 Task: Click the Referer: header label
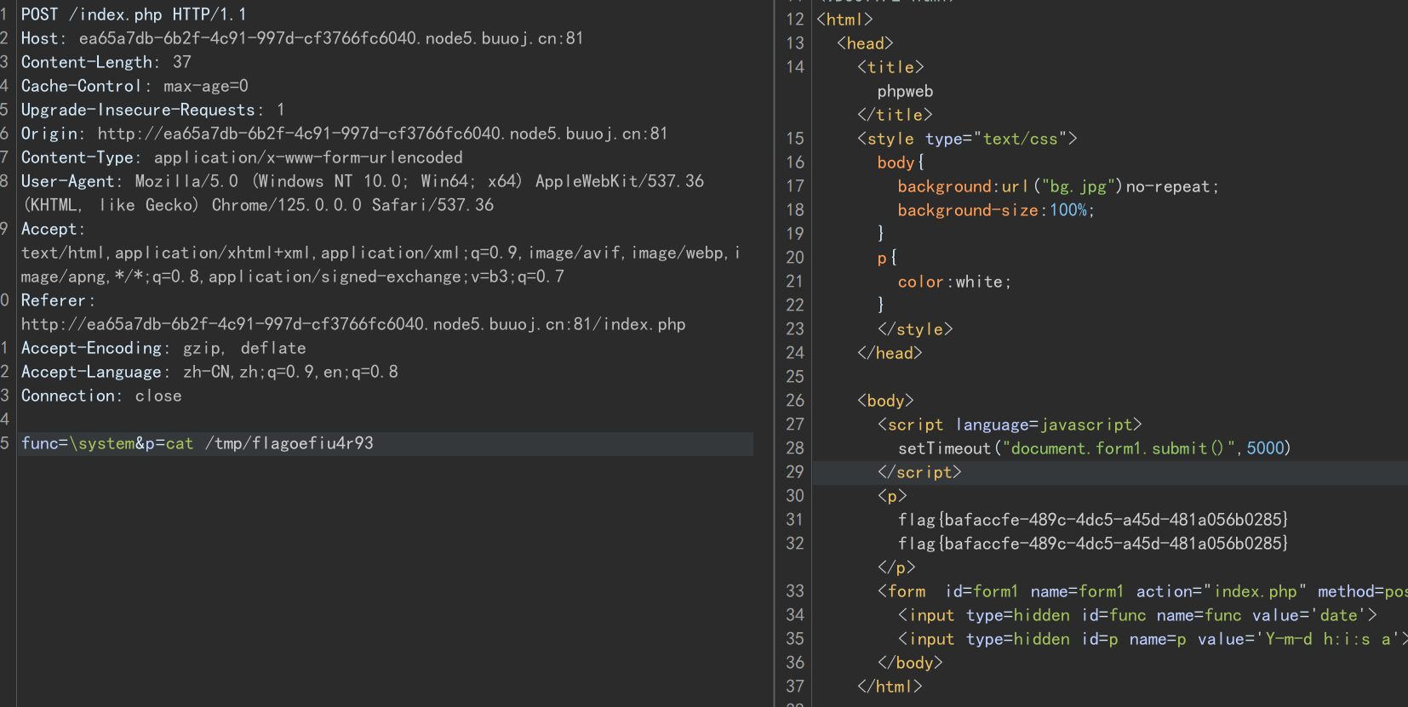[x=58, y=300]
